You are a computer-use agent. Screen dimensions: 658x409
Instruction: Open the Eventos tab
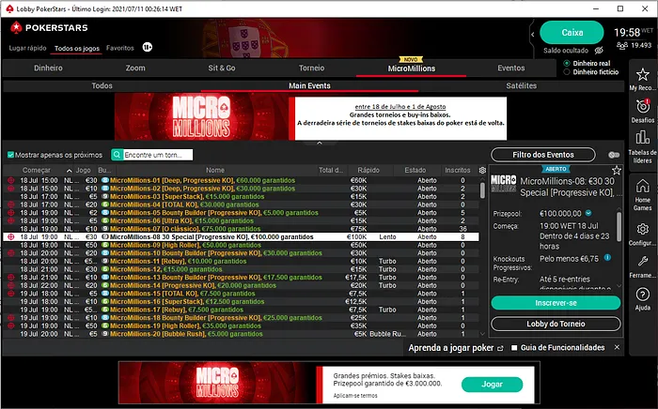[510, 68]
